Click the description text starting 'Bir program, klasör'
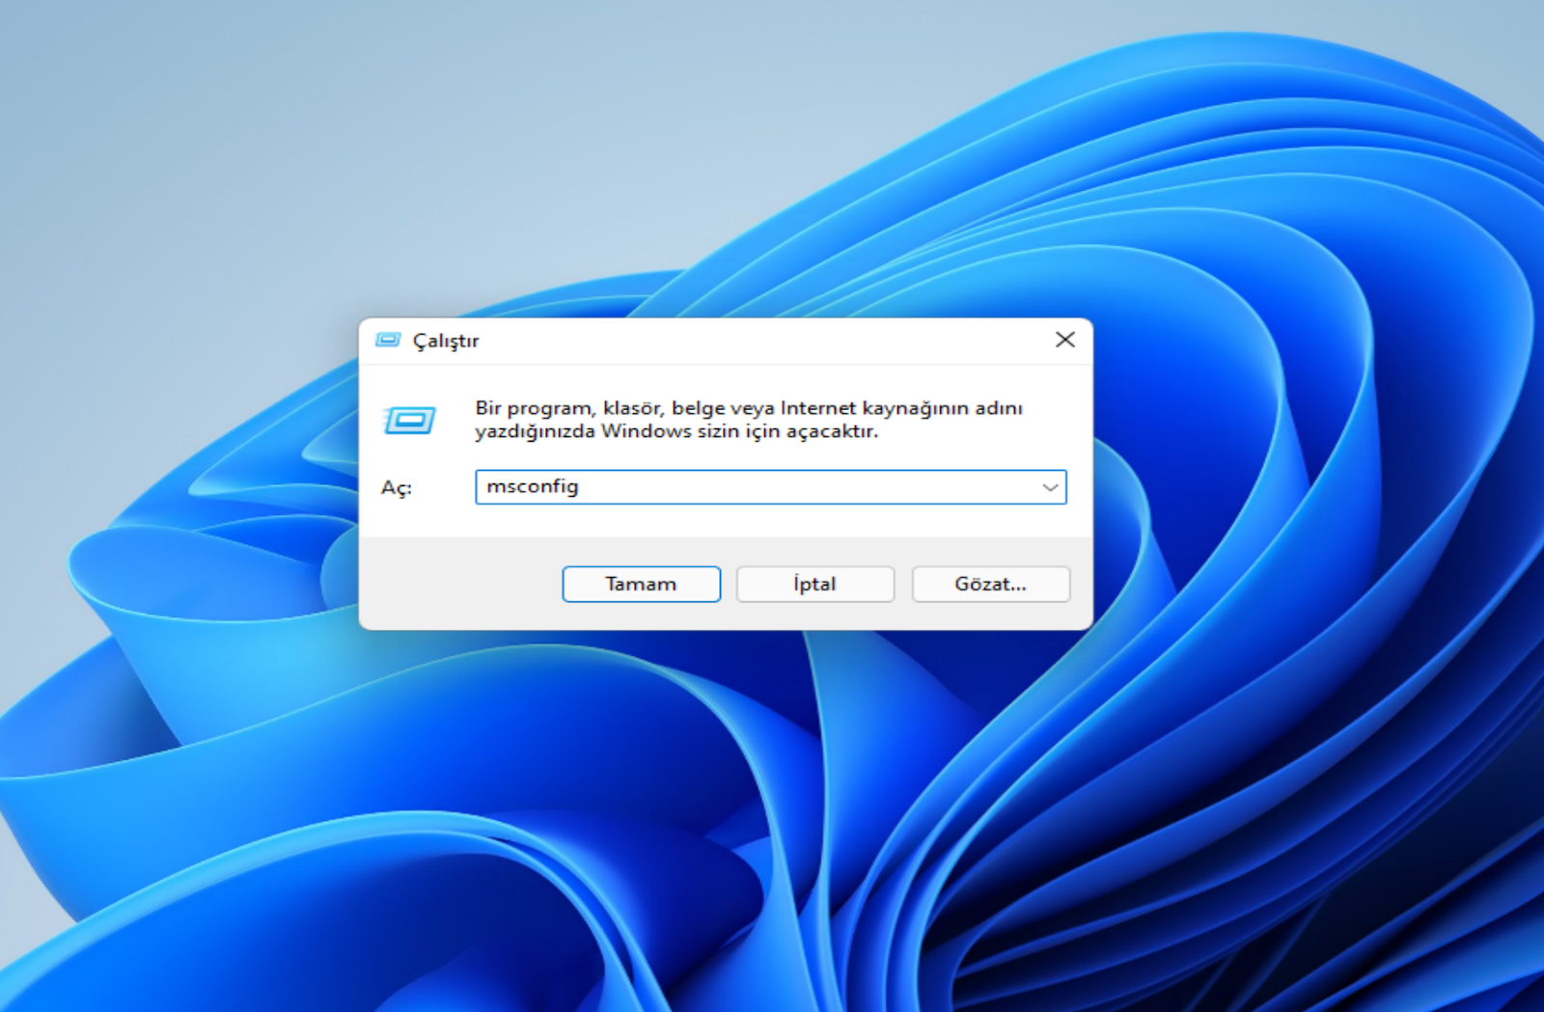Image resolution: width=1544 pixels, height=1012 pixels. tap(749, 420)
